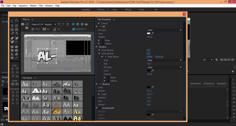Select the Rounded Rectangle pill tool
Viewport: 236px width, 126px height.
coord(16,50)
